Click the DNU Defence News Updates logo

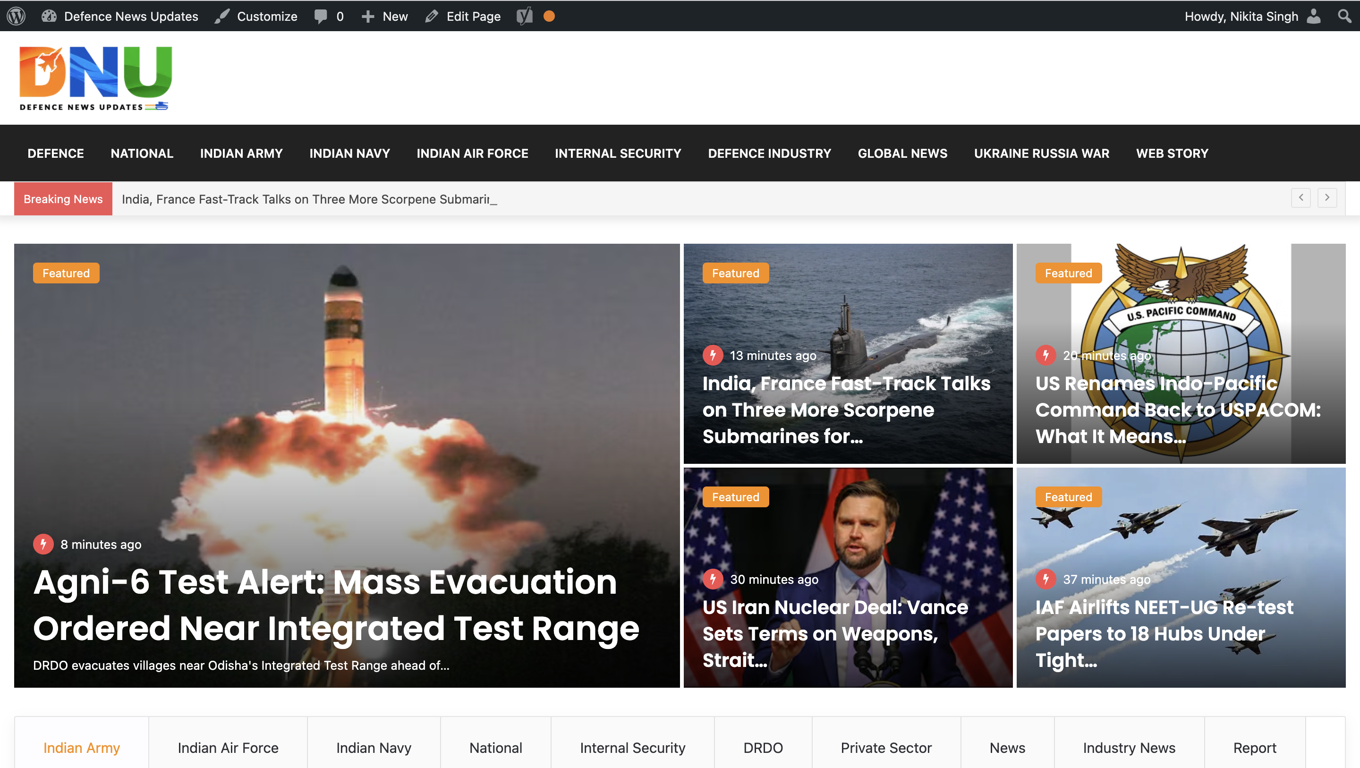tap(95, 78)
